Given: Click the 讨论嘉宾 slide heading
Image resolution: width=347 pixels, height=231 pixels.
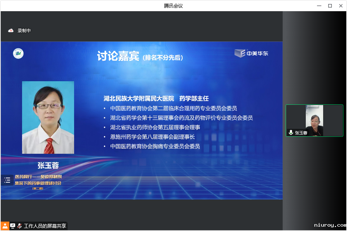Looking at the screenshot, I should [x=118, y=56].
